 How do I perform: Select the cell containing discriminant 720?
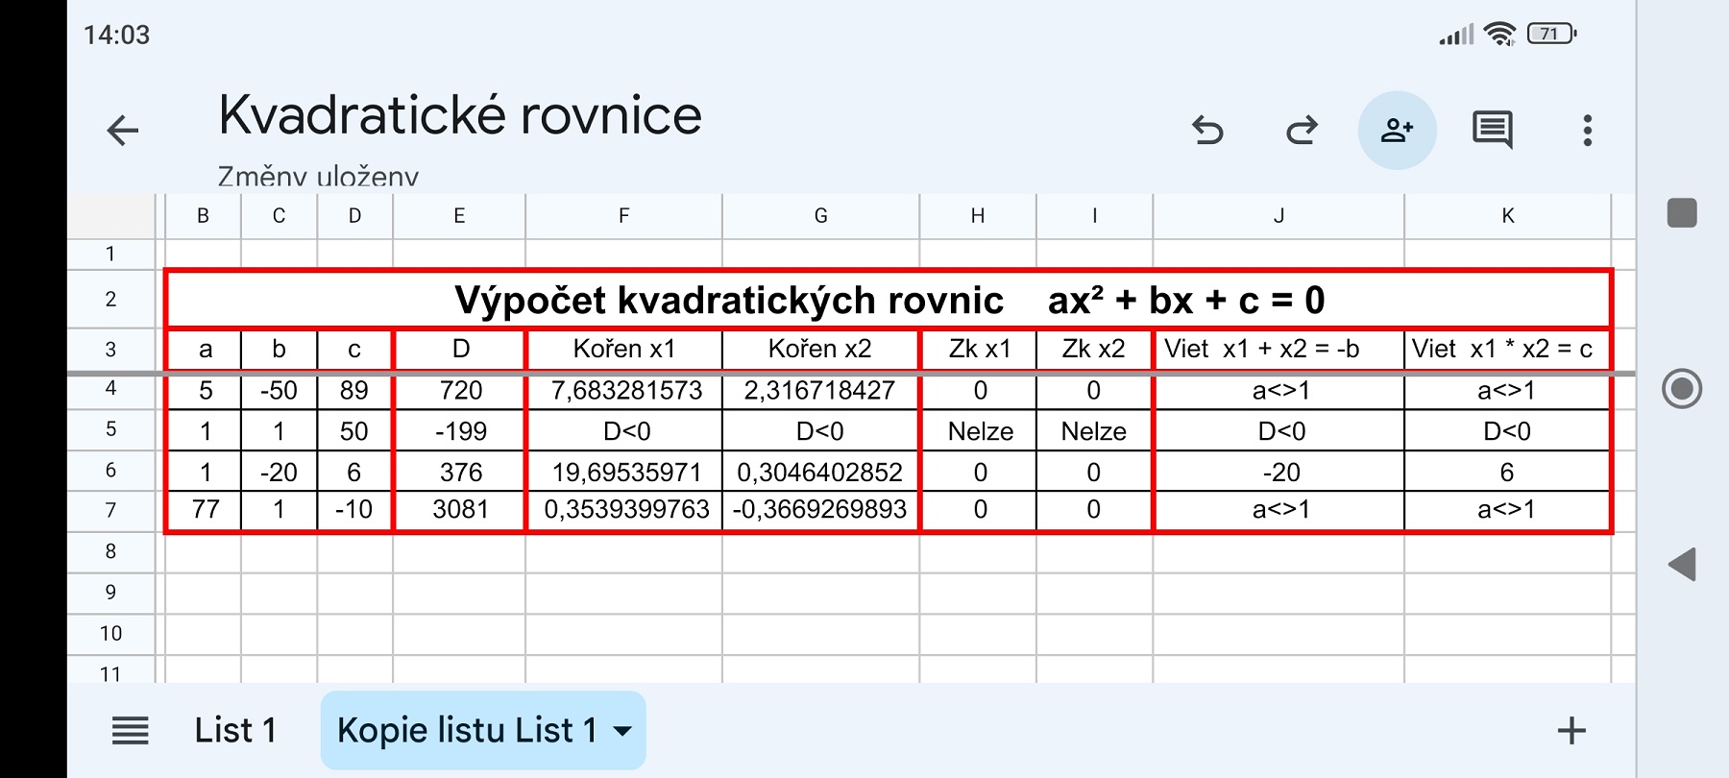[460, 391]
